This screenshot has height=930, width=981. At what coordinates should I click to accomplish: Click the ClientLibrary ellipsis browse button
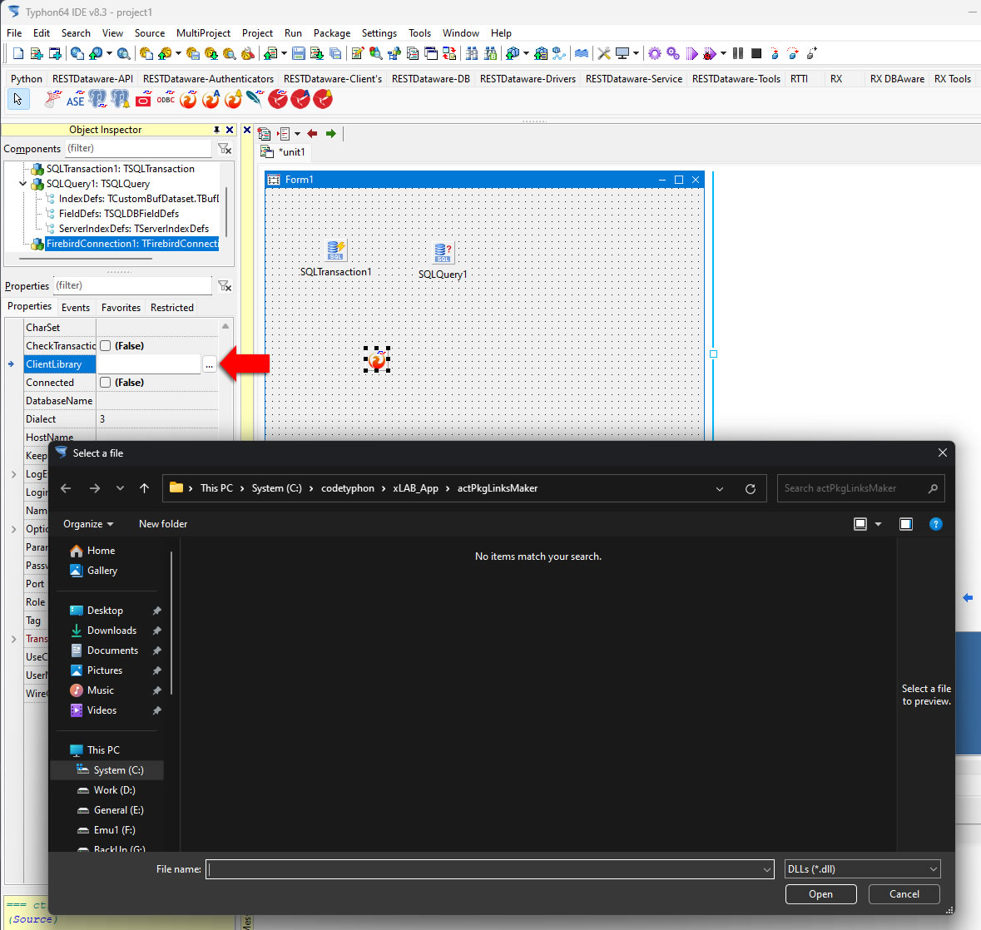[x=209, y=364]
